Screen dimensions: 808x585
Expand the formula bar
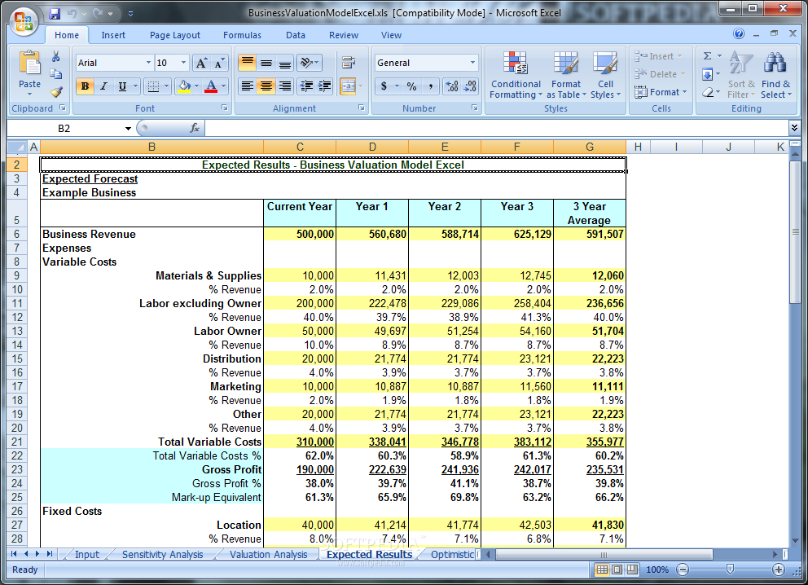pos(794,127)
